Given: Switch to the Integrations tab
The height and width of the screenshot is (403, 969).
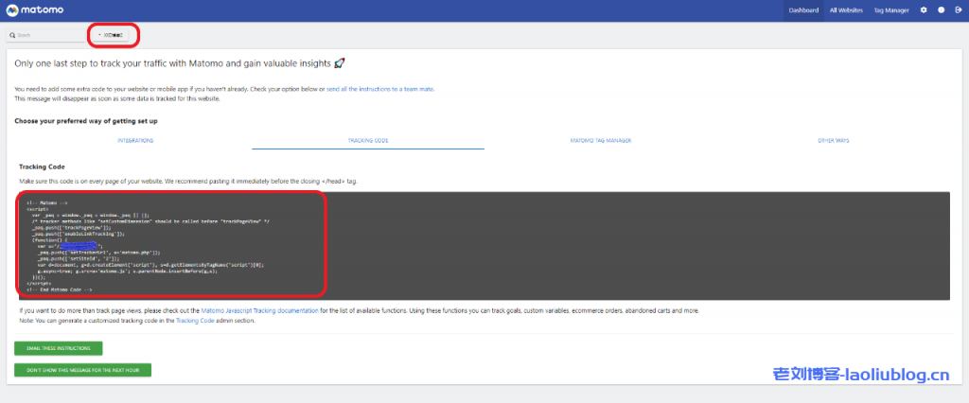Looking at the screenshot, I should click(x=135, y=140).
